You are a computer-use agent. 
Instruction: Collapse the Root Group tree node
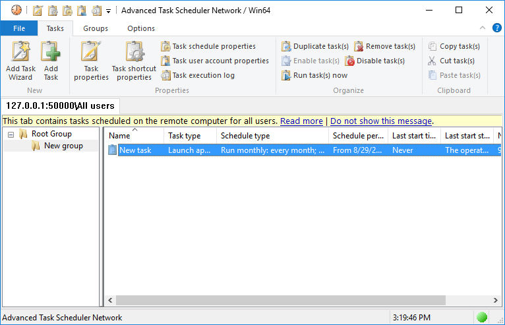pos(11,134)
